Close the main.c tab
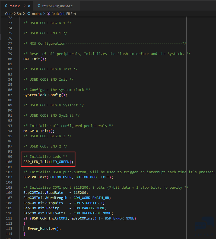 point(29,6)
